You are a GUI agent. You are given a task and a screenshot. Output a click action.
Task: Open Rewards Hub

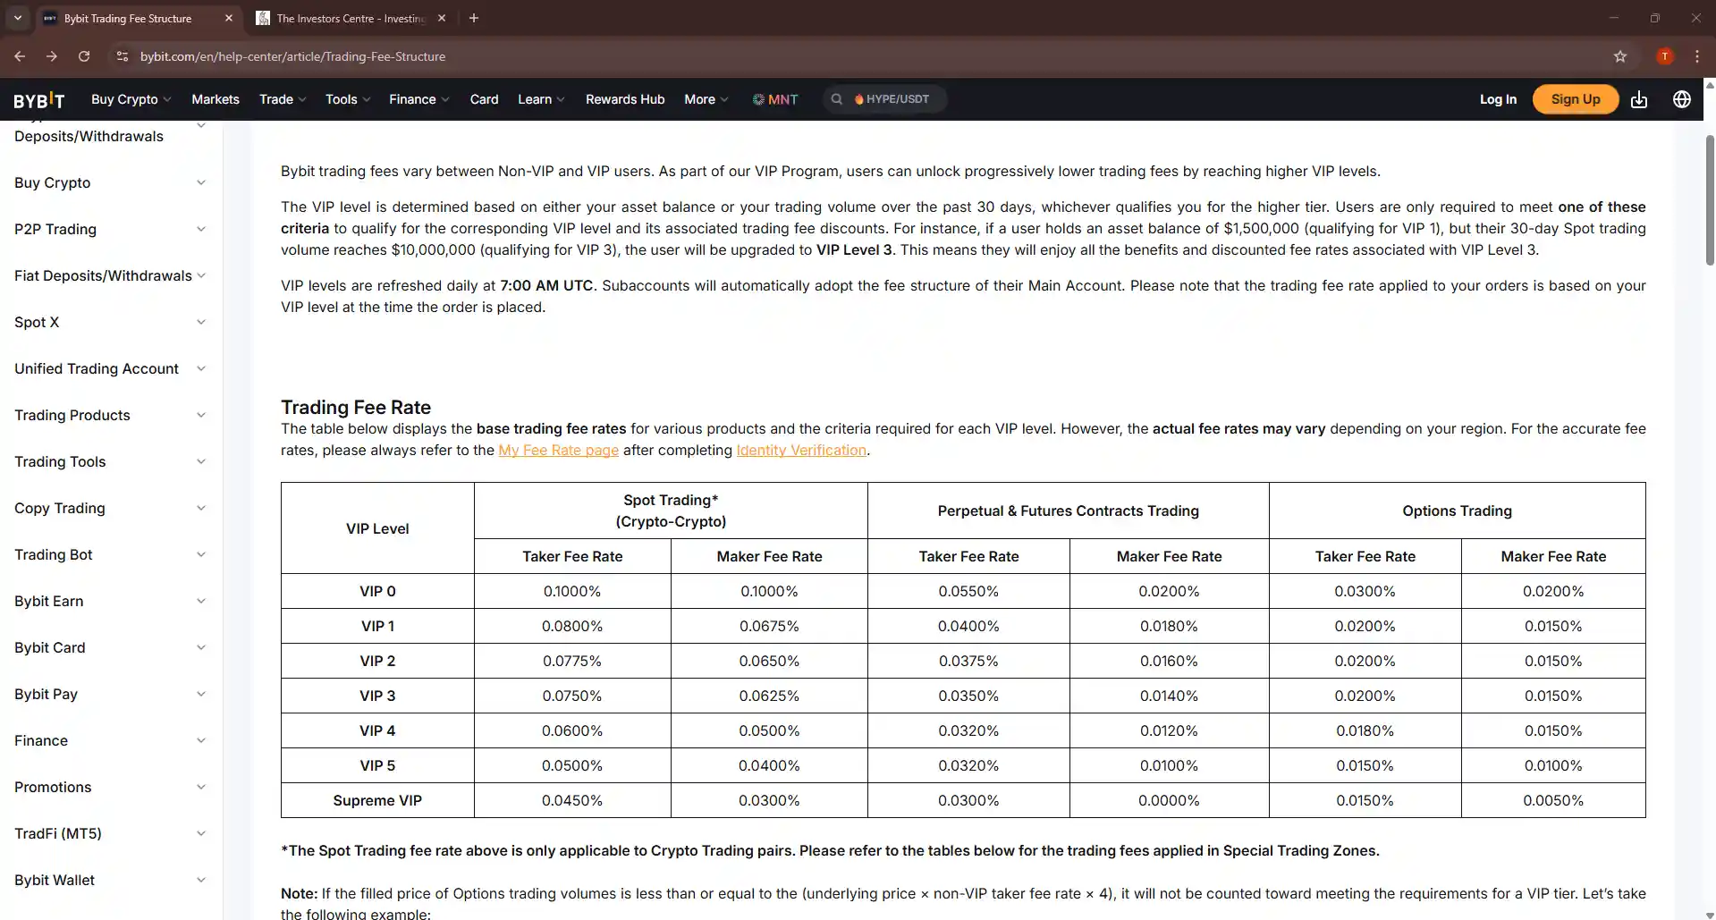point(625,99)
